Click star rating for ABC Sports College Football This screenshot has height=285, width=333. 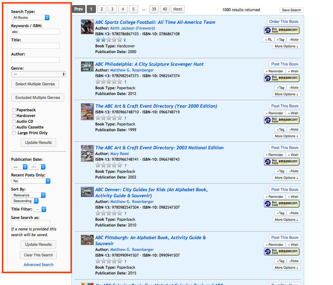[x=109, y=40]
